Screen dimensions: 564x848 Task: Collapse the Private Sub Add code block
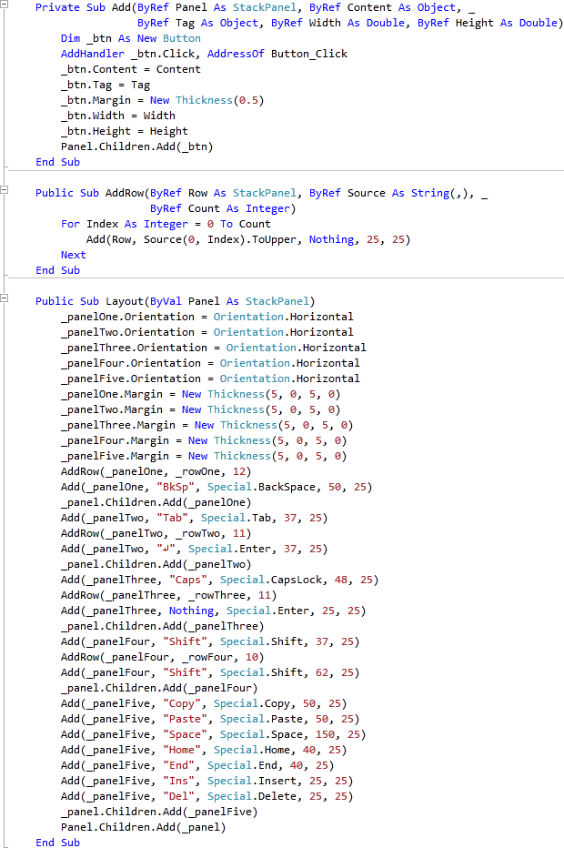(x=4, y=4)
